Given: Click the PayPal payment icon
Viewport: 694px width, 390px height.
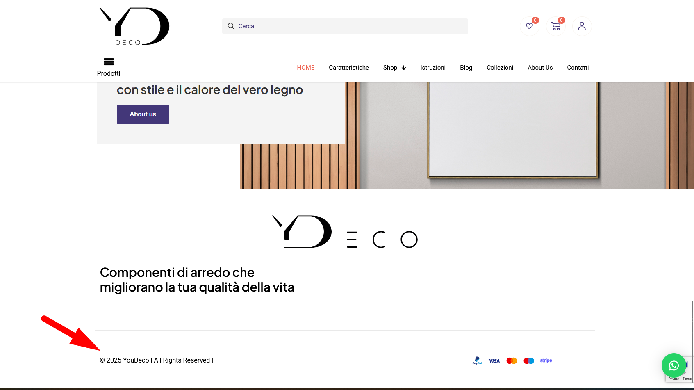Looking at the screenshot, I should pos(477,360).
